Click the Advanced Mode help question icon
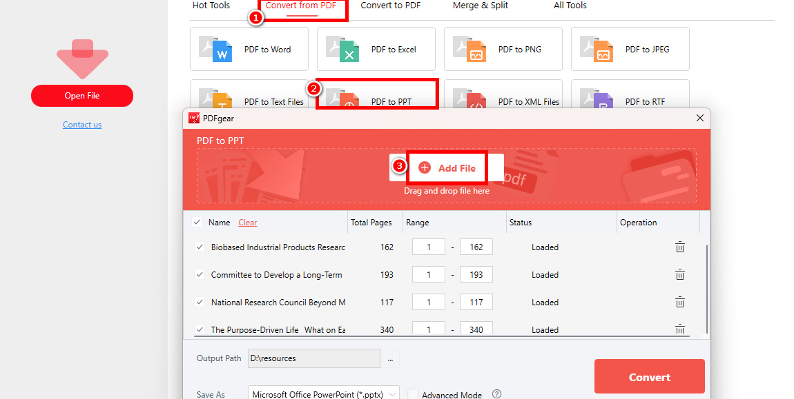This screenshot has width=794, height=399. coord(496,394)
